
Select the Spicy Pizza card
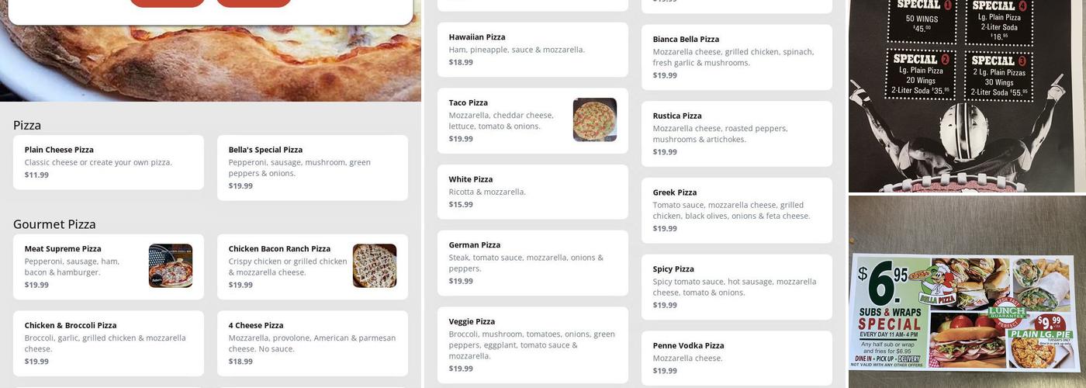(x=736, y=287)
